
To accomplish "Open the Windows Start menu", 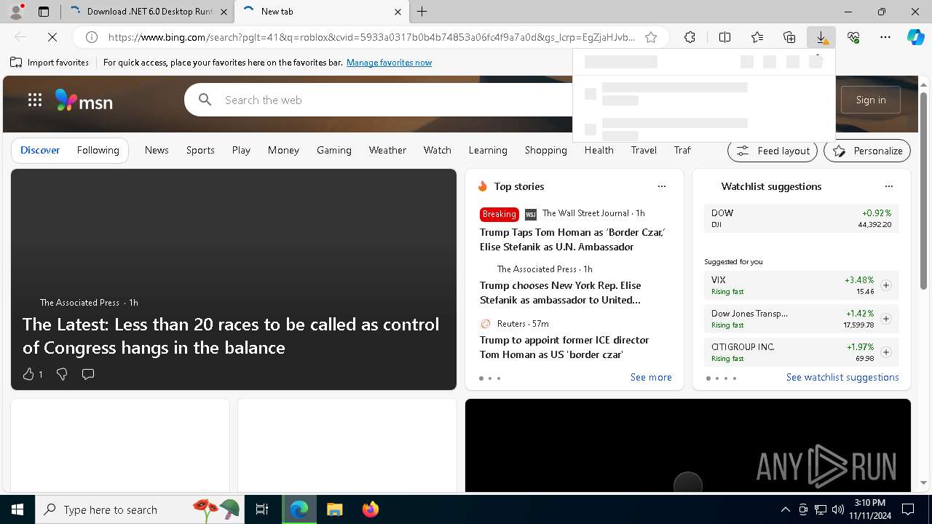I will (x=17, y=509).
